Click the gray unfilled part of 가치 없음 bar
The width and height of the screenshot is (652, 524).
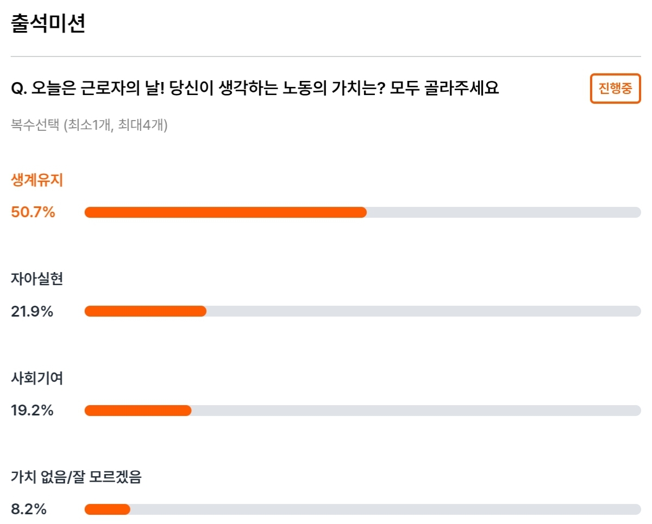[x=386, y=509]
